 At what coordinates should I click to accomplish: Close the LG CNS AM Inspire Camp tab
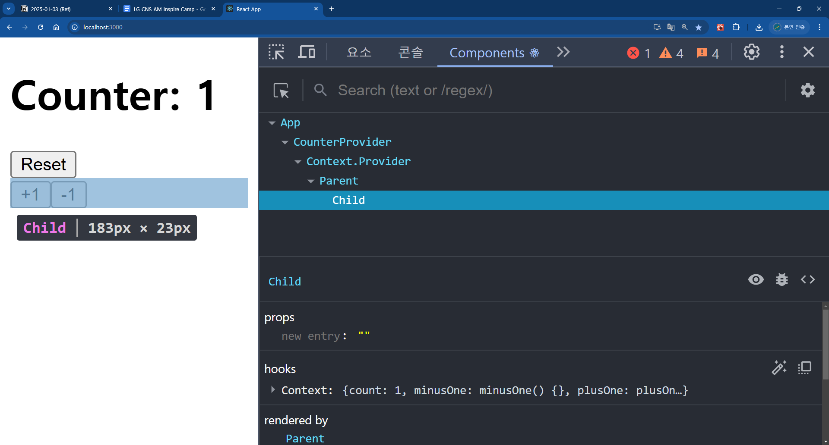click(213, 9)
